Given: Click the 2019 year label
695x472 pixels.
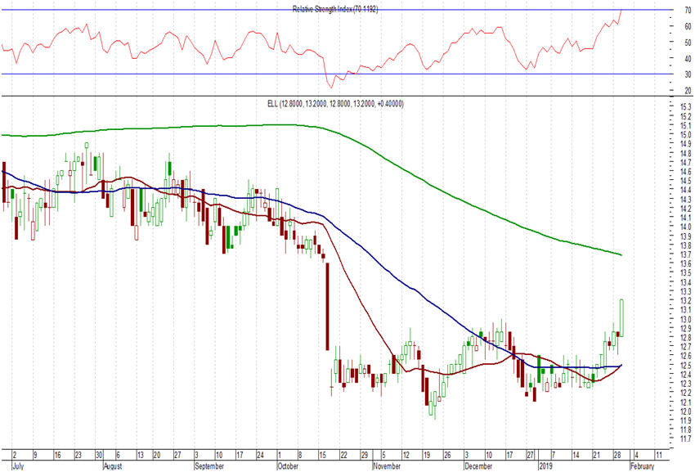Looking at the screenshot, I should click(545, 466).
